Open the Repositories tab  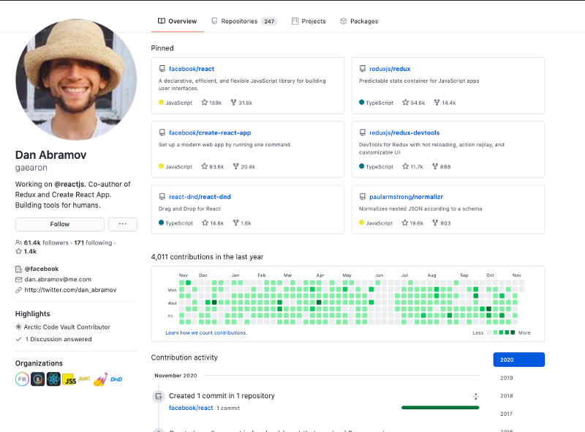(244, 21)
